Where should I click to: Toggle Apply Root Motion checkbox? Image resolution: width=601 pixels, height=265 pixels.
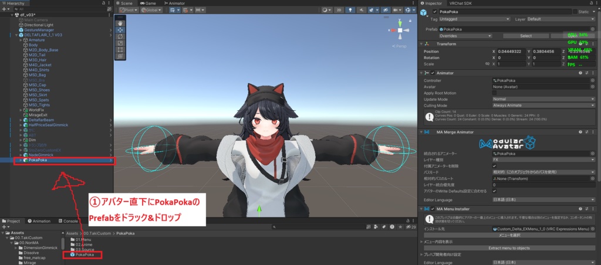pyautogui.click(x=494, y=93)
